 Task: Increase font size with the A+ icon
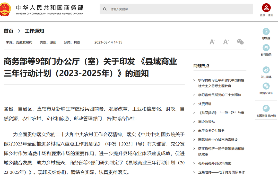226,42
